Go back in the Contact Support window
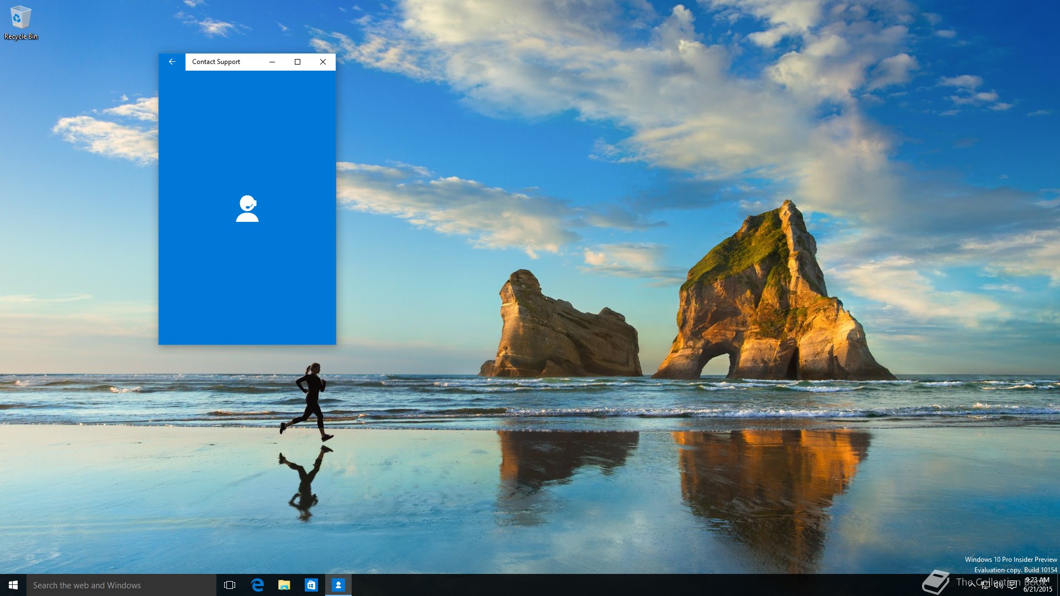Image resolution: width=1060 pixels, height=596 pixels. pyautogui.click(x=172, y=62)
